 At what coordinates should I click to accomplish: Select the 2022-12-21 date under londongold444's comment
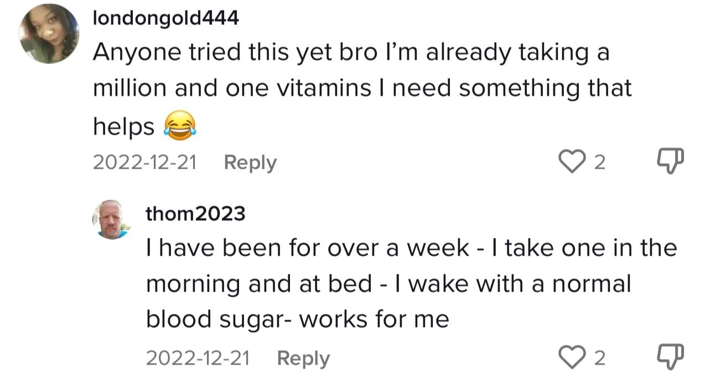click(x=144, y=163)
